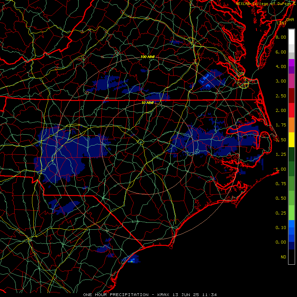Click the pale green swatch beside 0.25

click(291, 213)
